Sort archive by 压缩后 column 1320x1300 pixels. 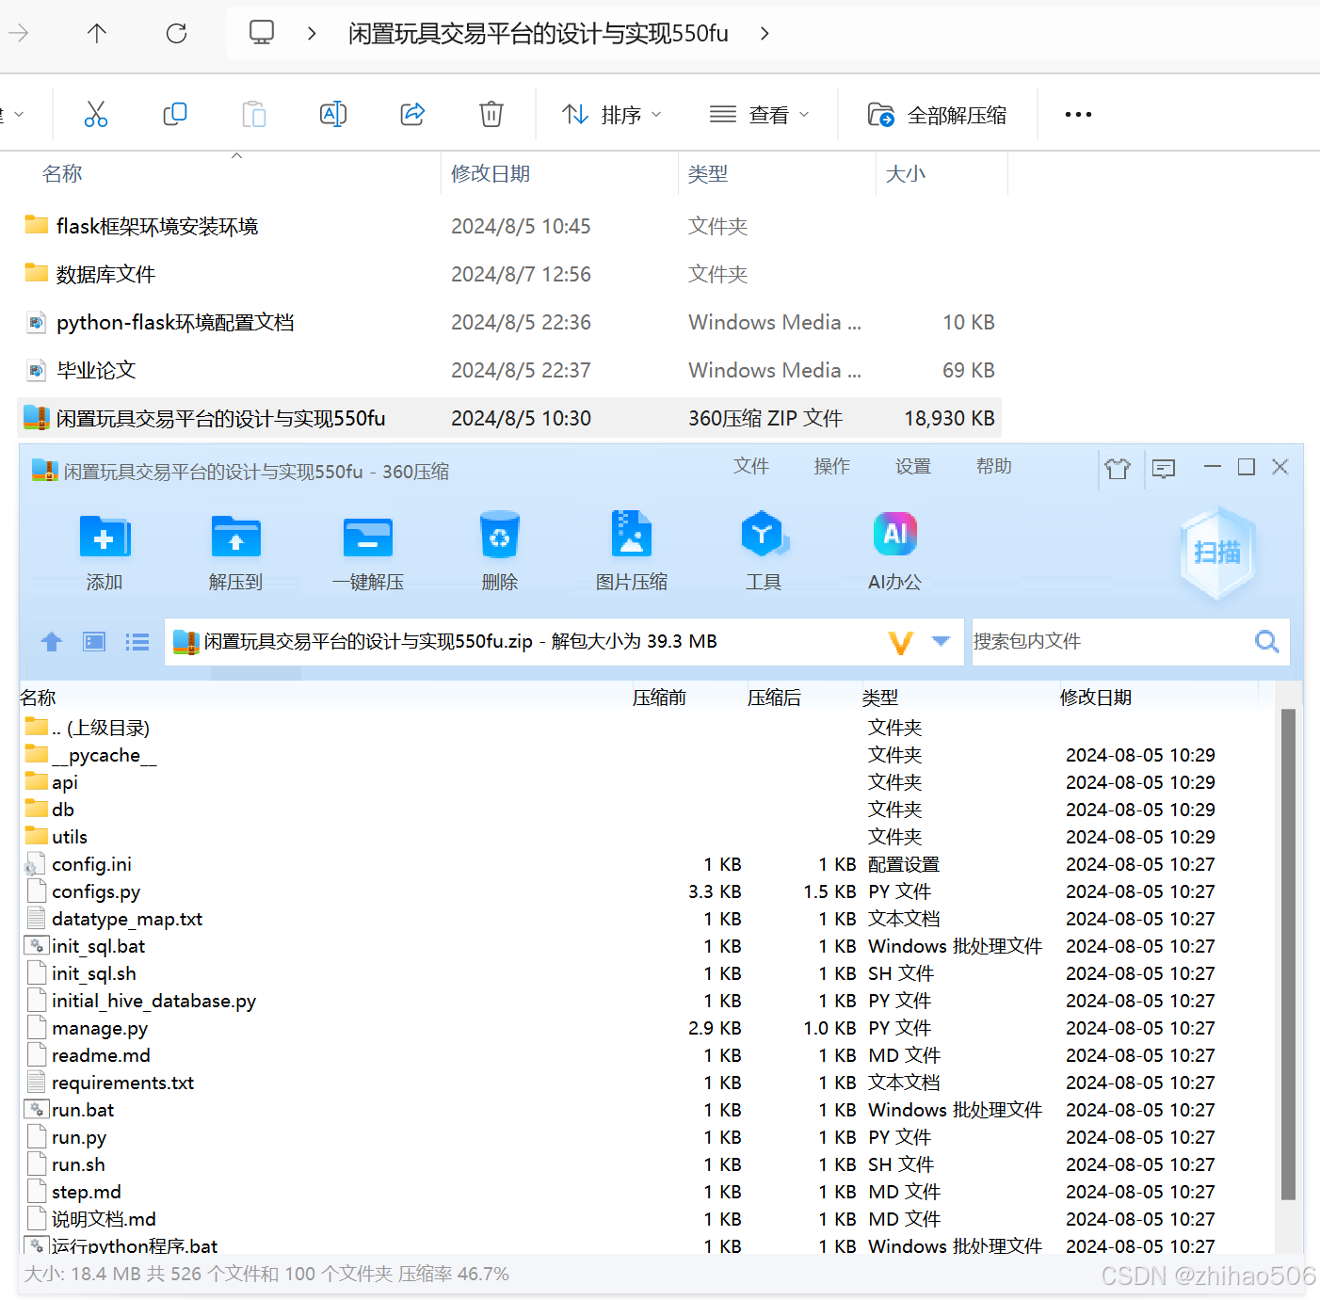774,698
